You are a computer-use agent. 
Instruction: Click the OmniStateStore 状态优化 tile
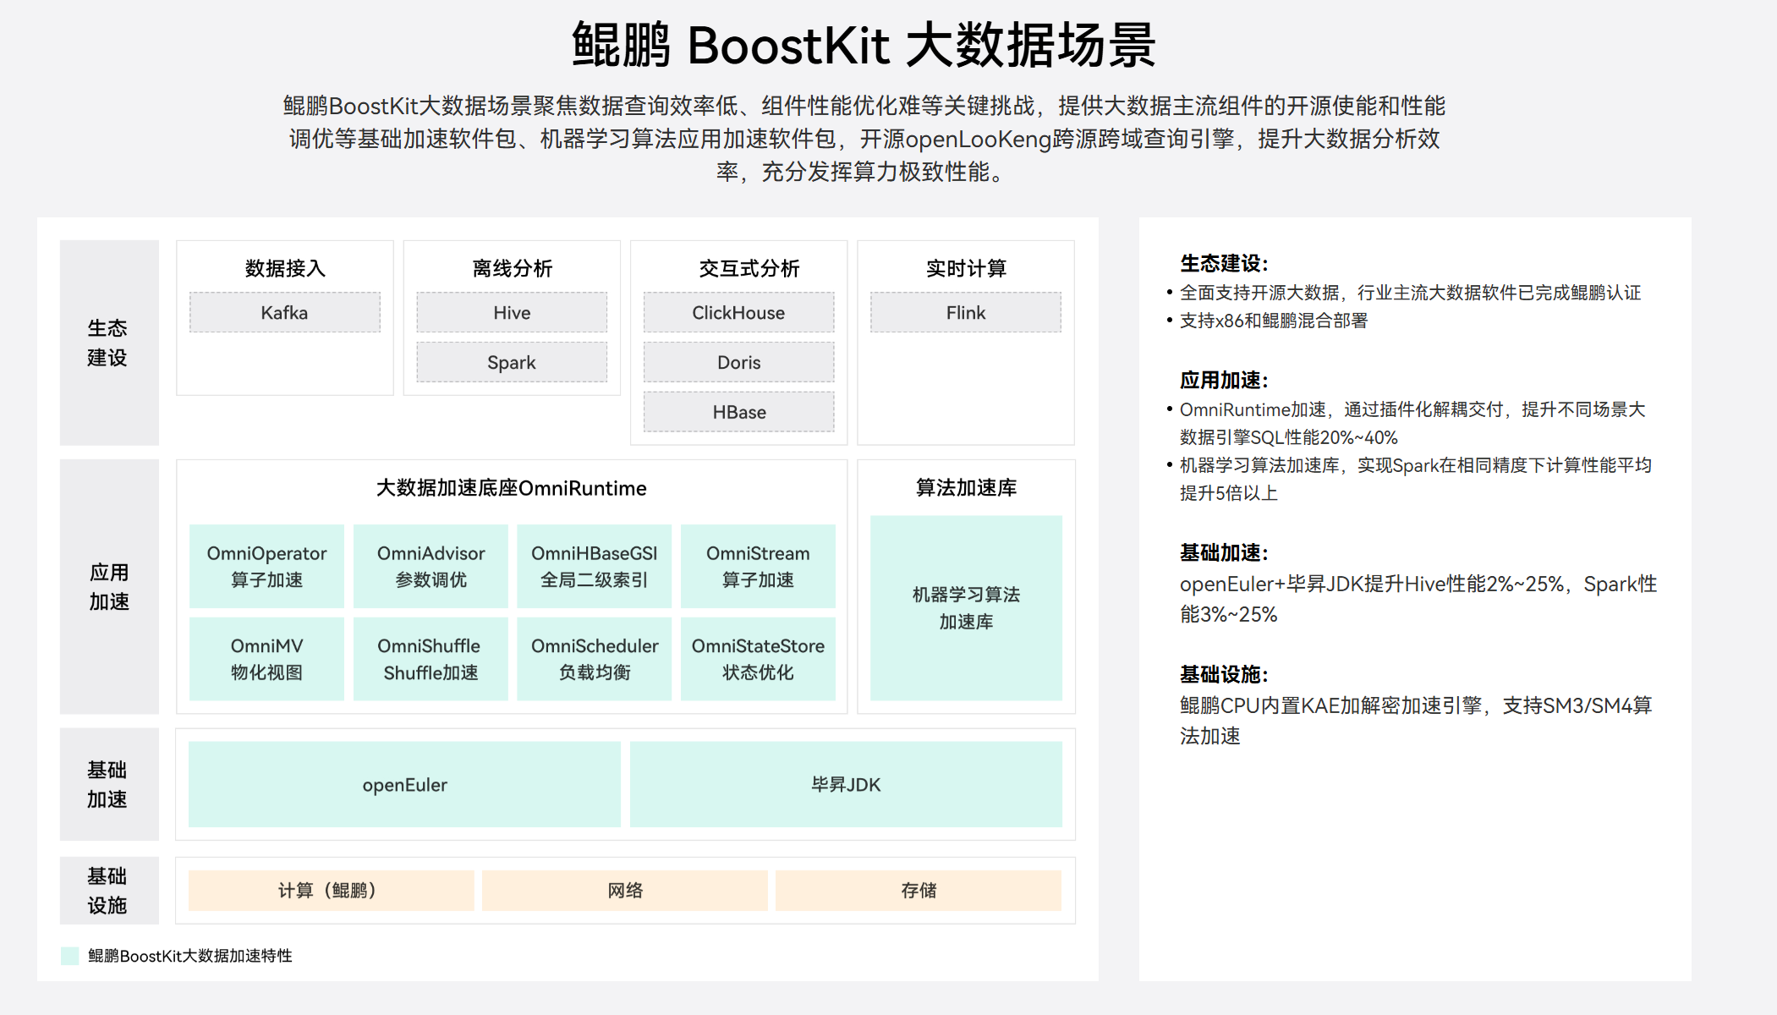coord(758,658)
